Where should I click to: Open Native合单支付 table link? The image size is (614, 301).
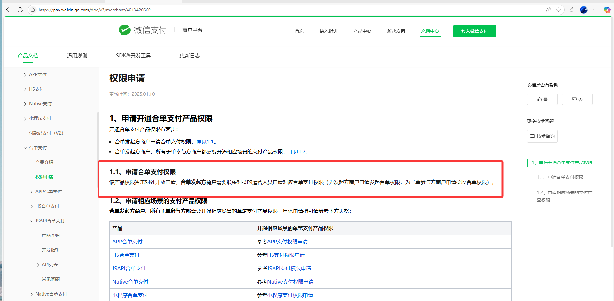(130, 282)
